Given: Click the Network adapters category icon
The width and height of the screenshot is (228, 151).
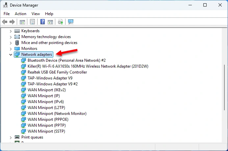Looking at the screenshot, I should 17,54.
